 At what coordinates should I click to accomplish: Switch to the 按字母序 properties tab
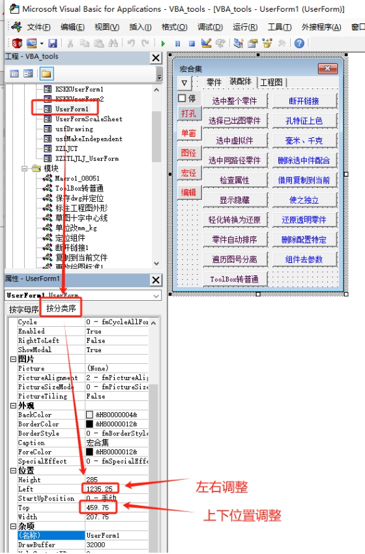23,309
